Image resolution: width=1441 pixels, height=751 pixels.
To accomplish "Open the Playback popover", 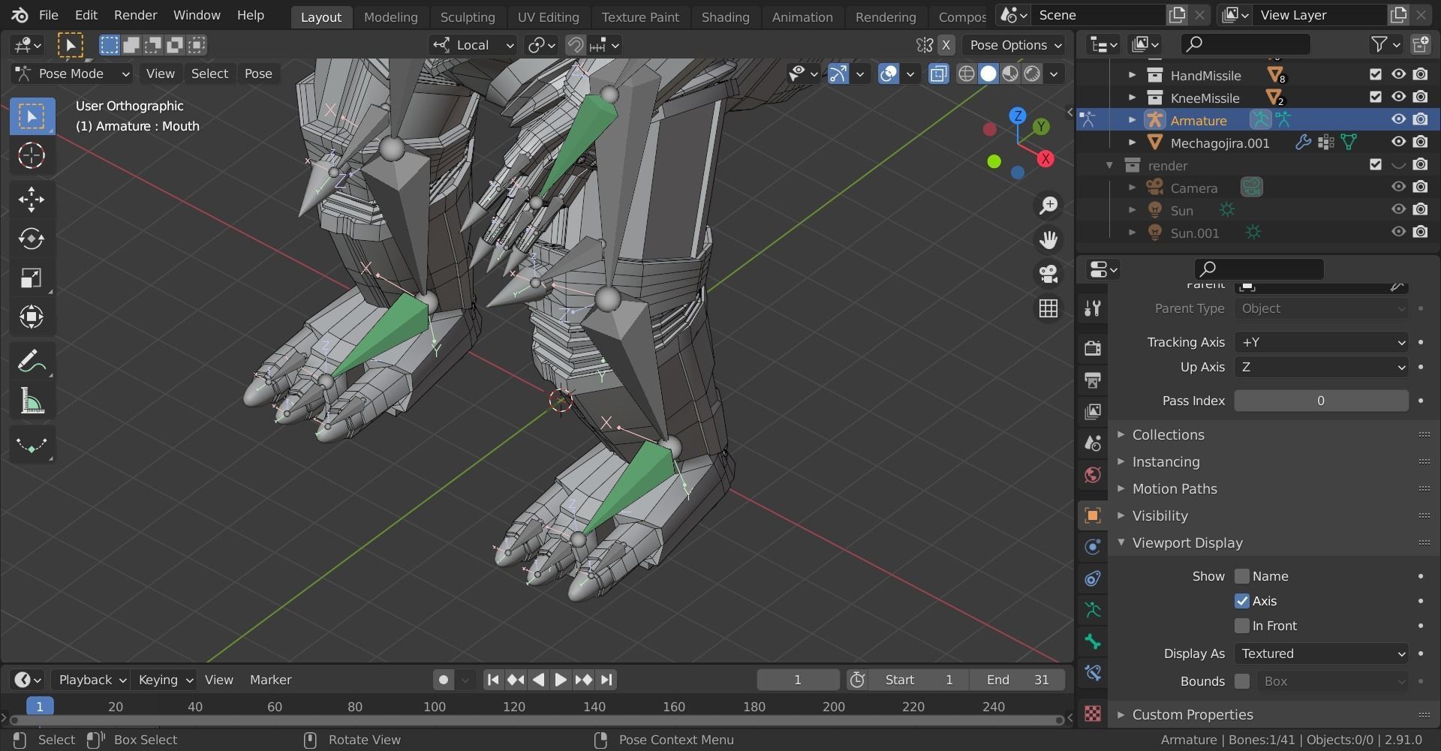I will point(91,680).
